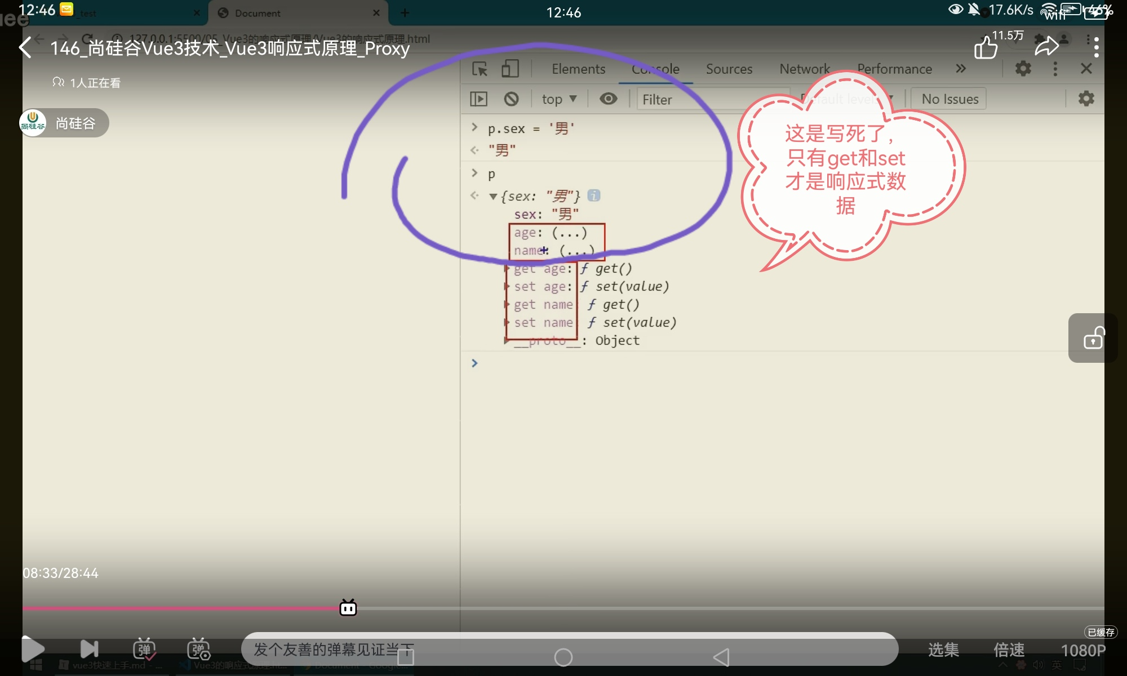Click the clear console icon
This screenshot has width=1127, height=676.
pos(511,99)
